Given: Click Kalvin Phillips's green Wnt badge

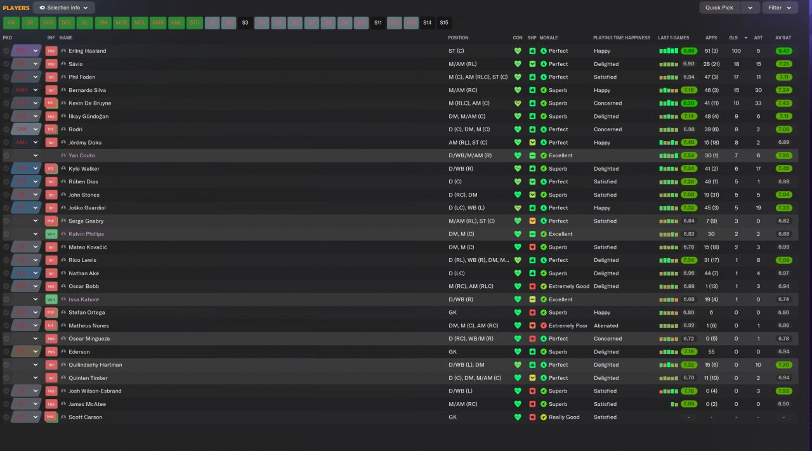Looking at the screenshot, I should [x=51, y=234].
